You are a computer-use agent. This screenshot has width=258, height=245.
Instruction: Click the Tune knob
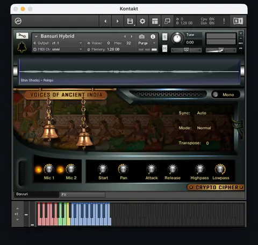click(x=177, y=39)
